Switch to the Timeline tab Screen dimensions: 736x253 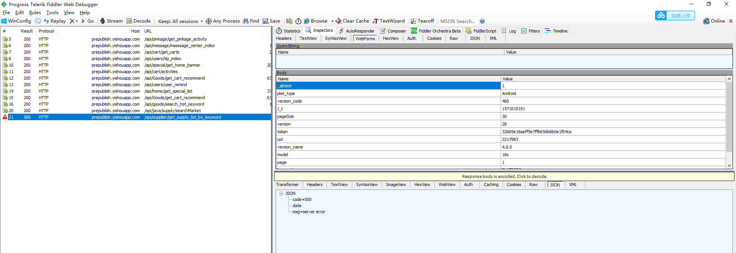pos(556,31)
